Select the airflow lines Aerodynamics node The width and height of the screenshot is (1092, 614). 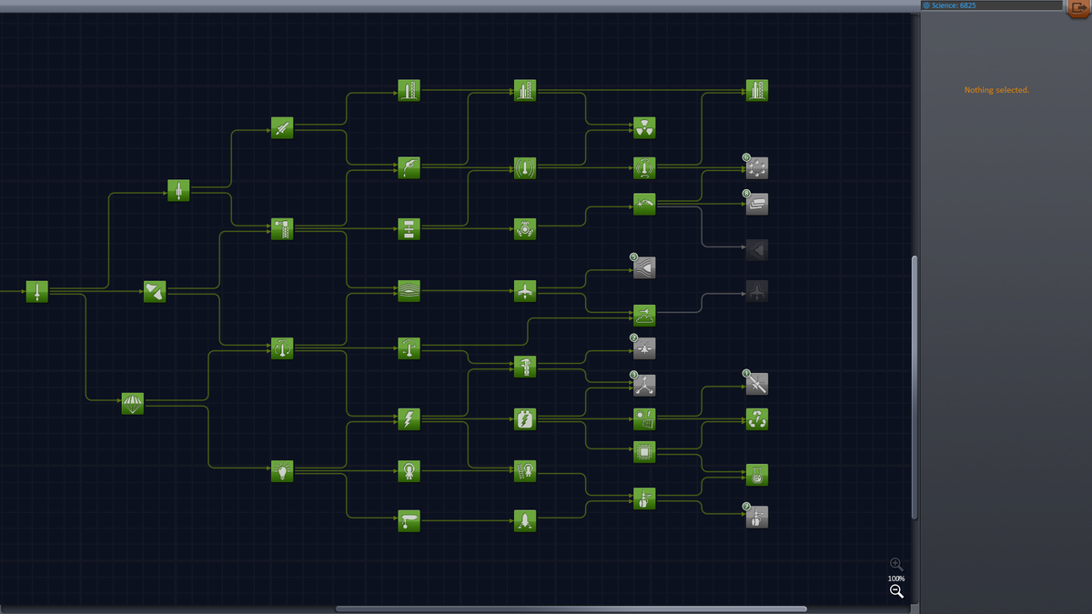pyautogui.click(x=409, y=290)
